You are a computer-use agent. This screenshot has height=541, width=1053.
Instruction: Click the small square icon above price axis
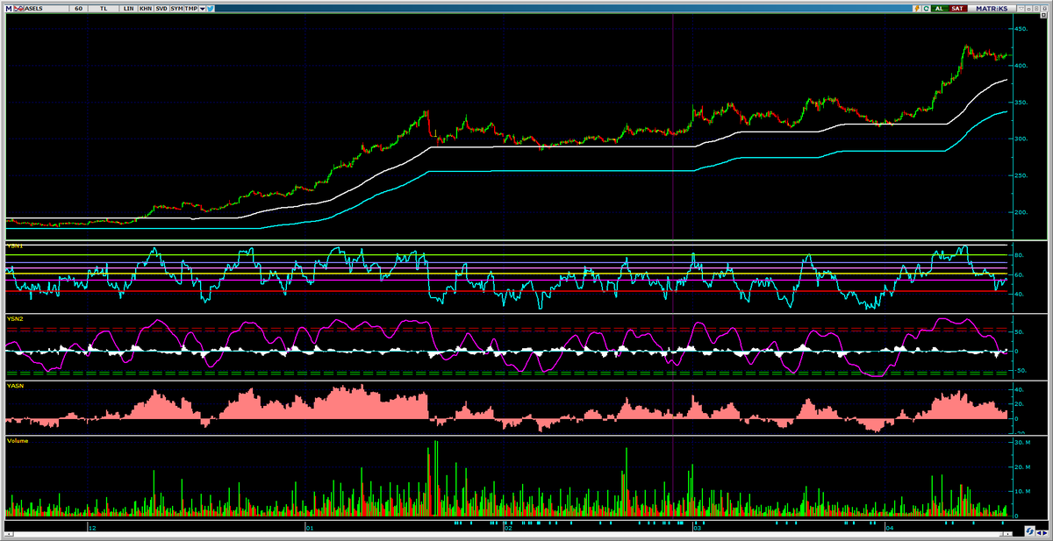[1043, 15]
